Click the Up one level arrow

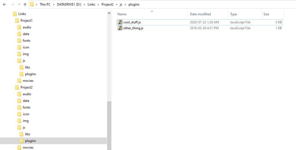[x=25, y=5]
